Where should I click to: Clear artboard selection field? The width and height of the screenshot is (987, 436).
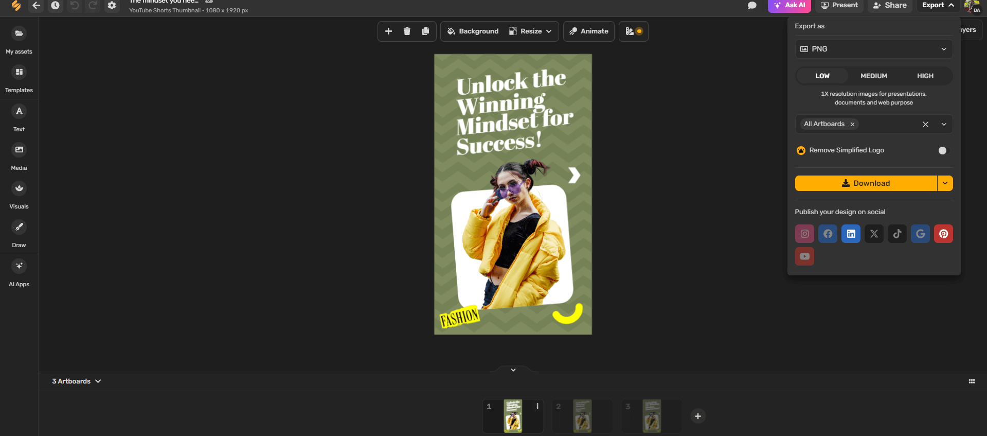pyautogui.click(x=925, y=124)
